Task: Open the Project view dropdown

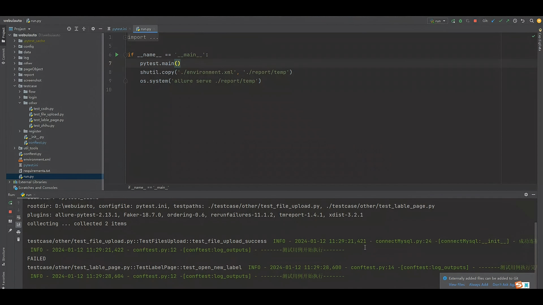Action: [20, 29]
